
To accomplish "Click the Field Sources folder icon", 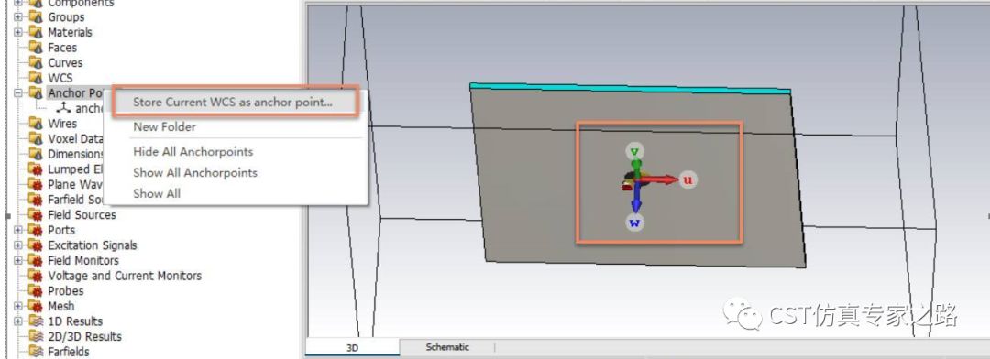I will click(36, 214).
